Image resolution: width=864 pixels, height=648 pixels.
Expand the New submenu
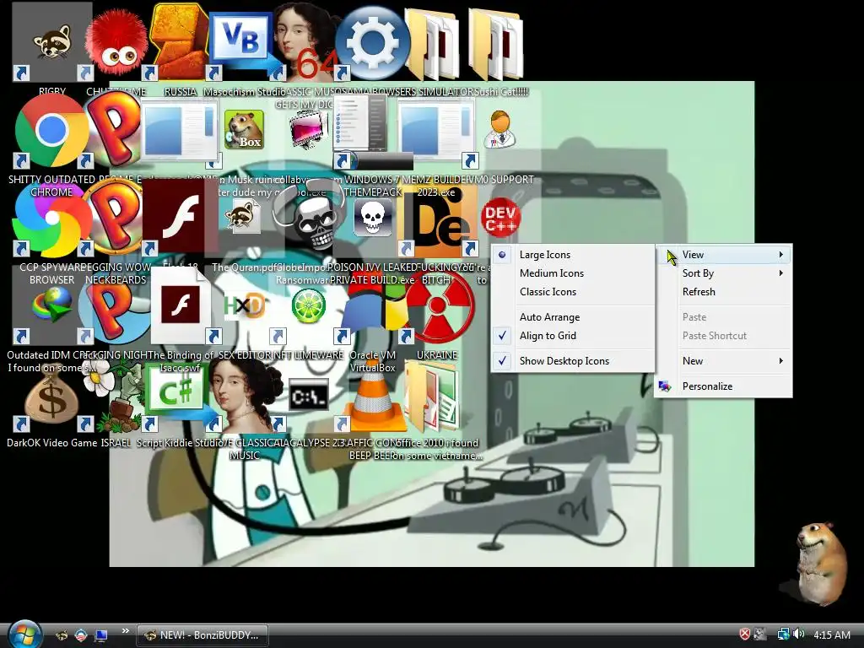point(723,361)
